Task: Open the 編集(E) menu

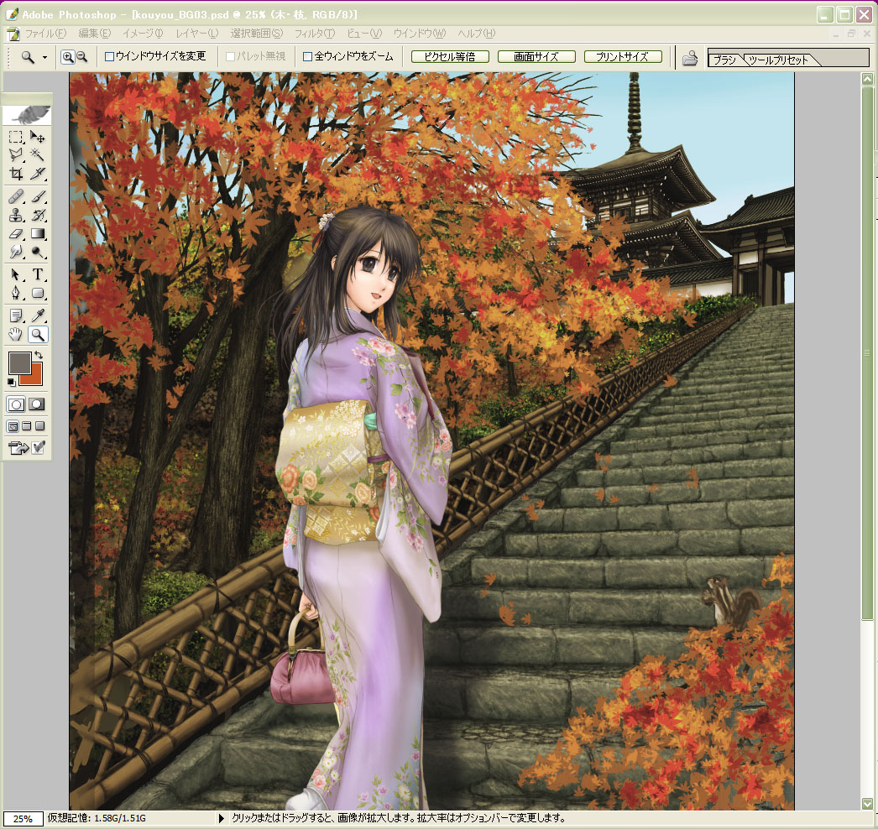Action: click(95, 34)
